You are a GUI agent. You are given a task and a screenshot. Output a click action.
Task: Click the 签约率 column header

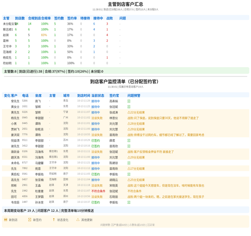pyautogui.click(x=72, y=18)
